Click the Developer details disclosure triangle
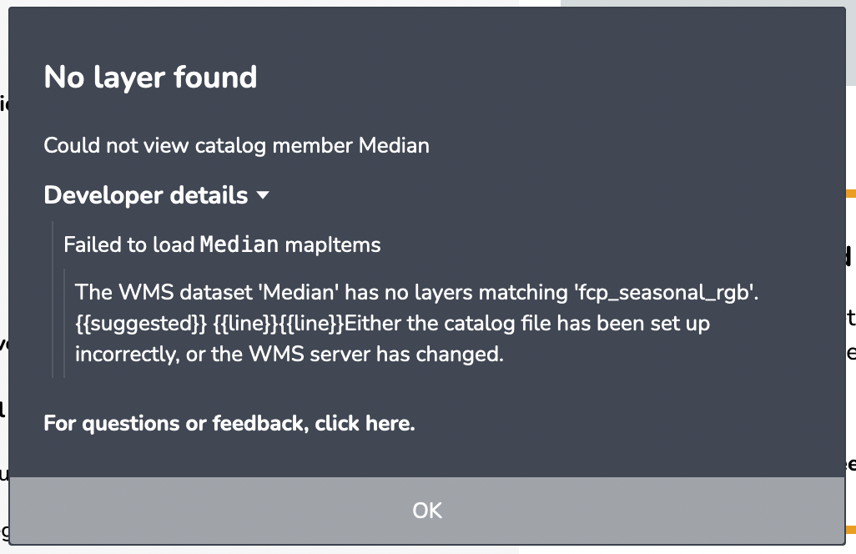The height and width of the screenshot is (554, 856). click(262, 194)
